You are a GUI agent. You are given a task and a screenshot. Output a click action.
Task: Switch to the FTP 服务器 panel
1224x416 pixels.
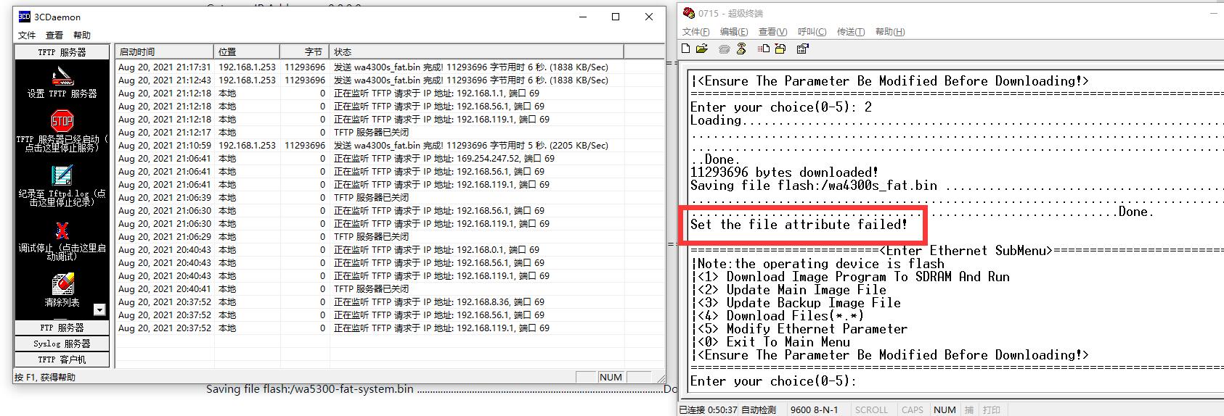[x=62, y=328]
